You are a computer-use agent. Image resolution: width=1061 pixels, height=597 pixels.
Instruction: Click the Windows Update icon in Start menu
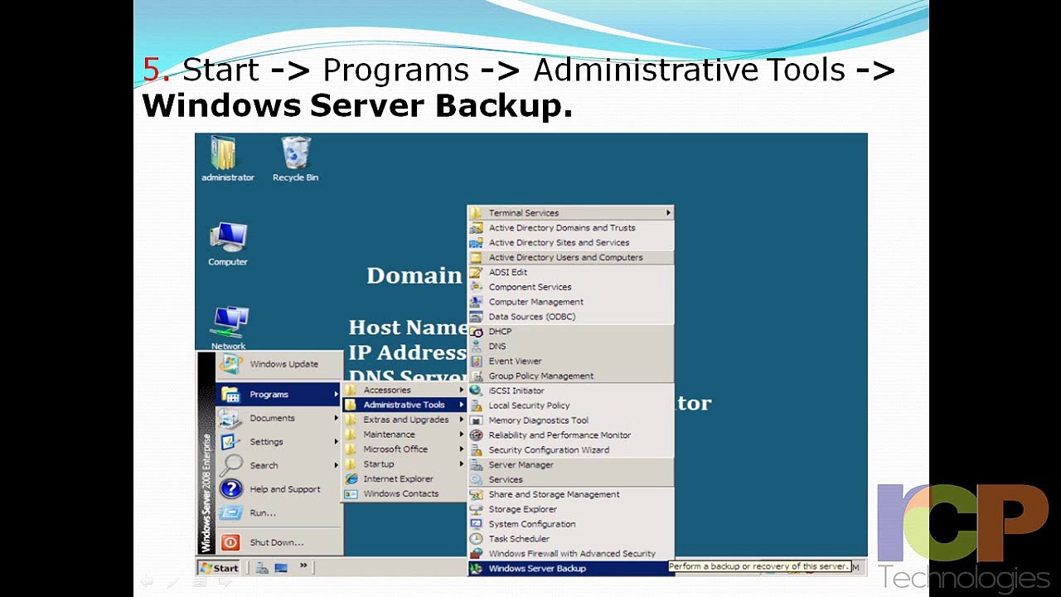coord(230,364)
